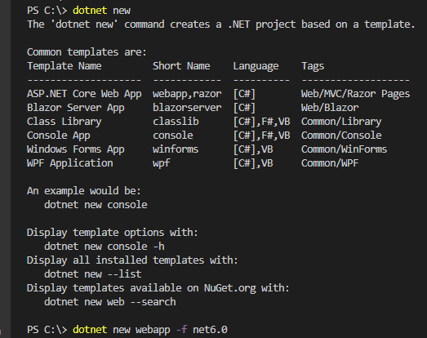Click the 'Blazor Server App' template name
This screenshot has height=338, width=427.
click(x=76, y=108)
